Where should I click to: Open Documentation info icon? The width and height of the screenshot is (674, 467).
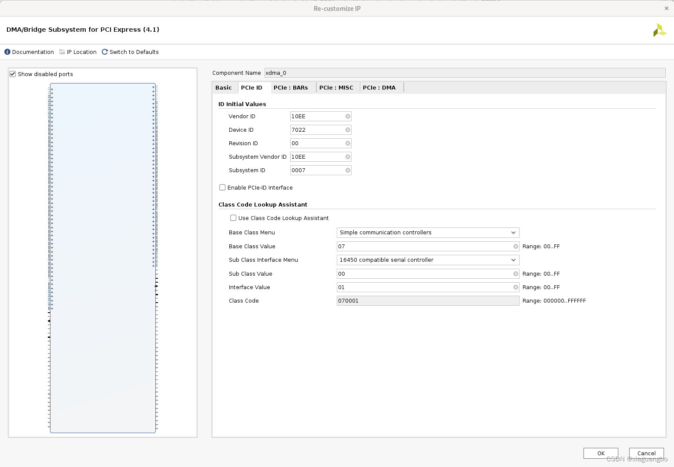coord(7,52)
